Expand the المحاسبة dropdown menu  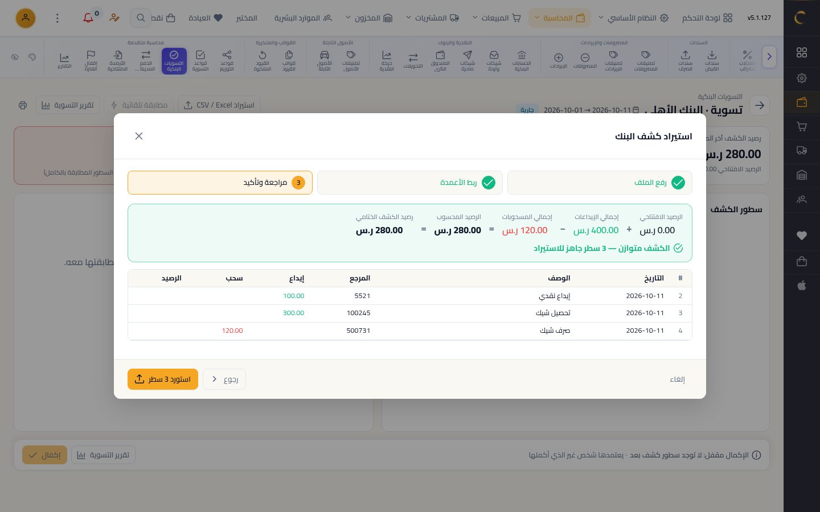(x=560, y=18)
